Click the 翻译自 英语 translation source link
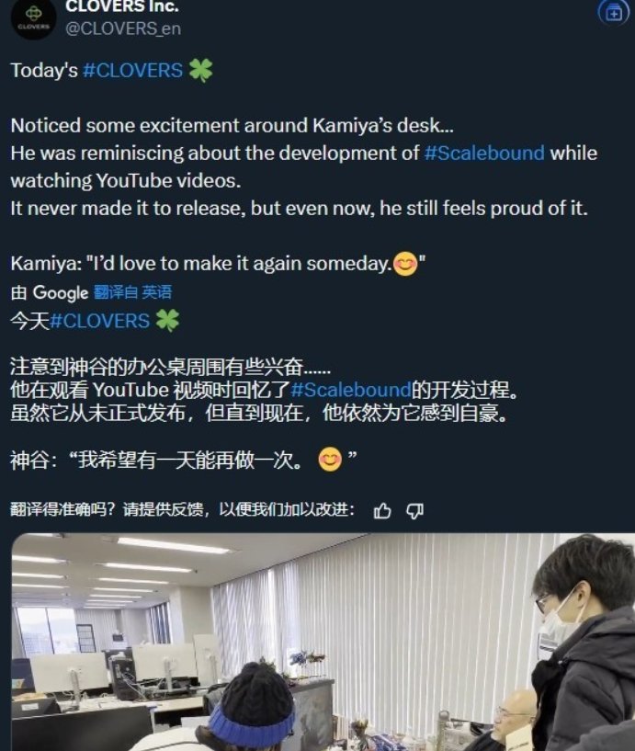635x751 pixels. [x=132, y=292]
